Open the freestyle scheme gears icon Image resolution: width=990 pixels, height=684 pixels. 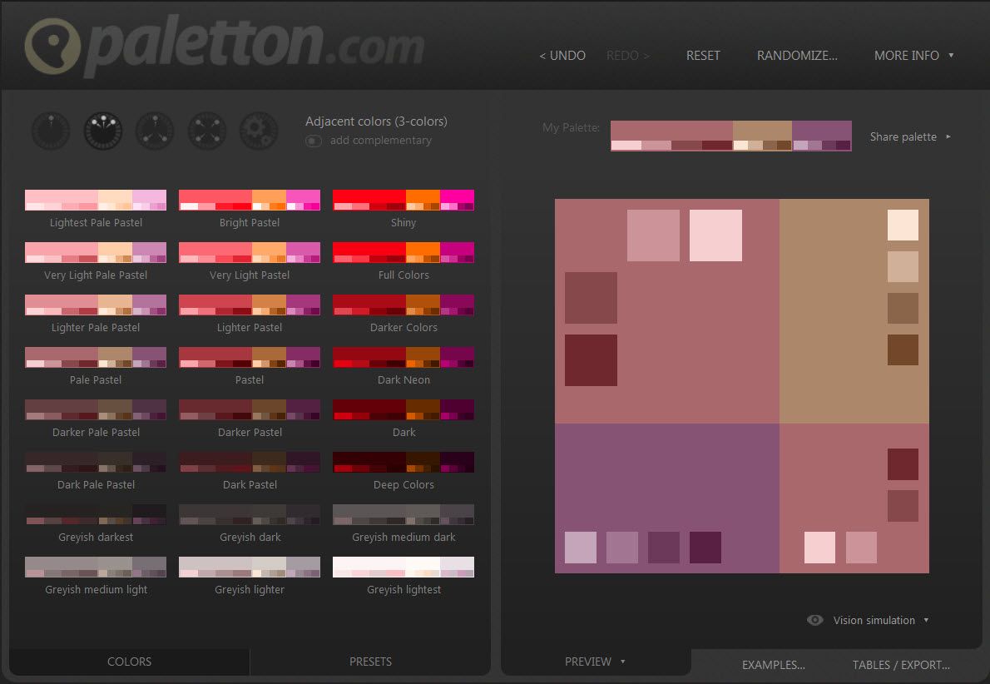coord(258,131)
